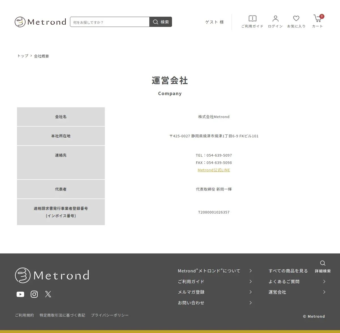Open 運営会社 footer link

pos(277,292)
